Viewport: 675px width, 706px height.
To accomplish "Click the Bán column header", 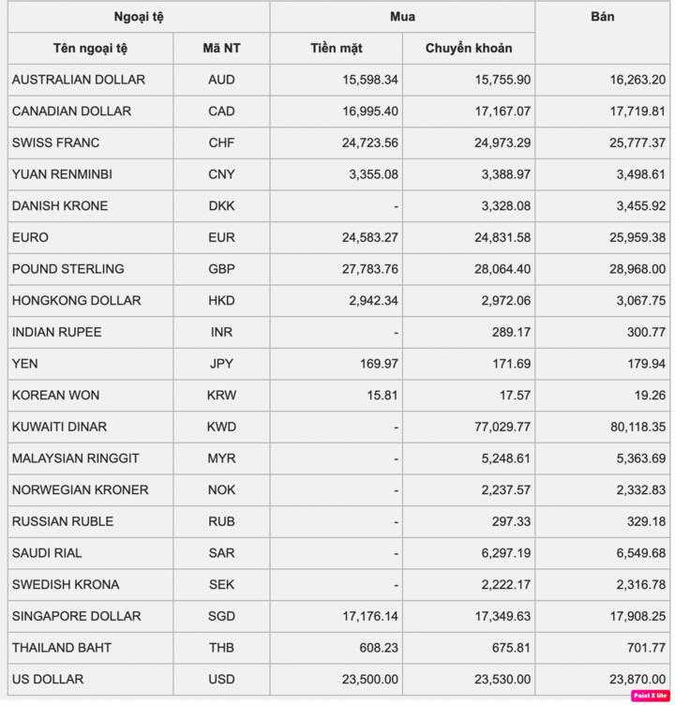I will 602,17.
